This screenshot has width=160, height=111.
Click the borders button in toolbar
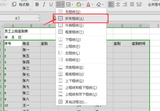59,4
